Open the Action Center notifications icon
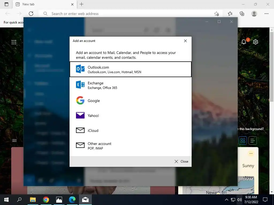This screenshot has width=274, height=205. tap(265, 200)
